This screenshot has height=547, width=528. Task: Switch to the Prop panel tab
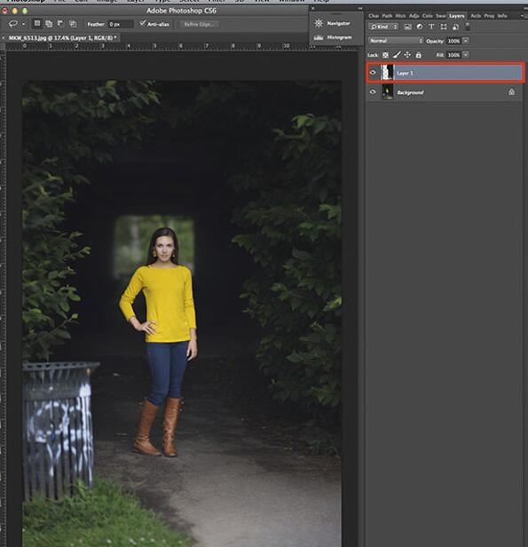(489, 16)
